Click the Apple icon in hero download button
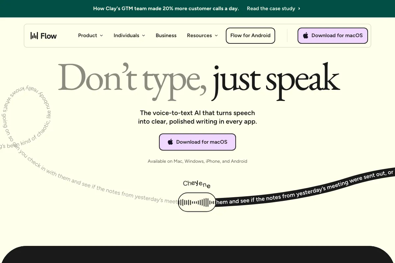This screenshot has height=263, width=395. [x=170, y=142]
